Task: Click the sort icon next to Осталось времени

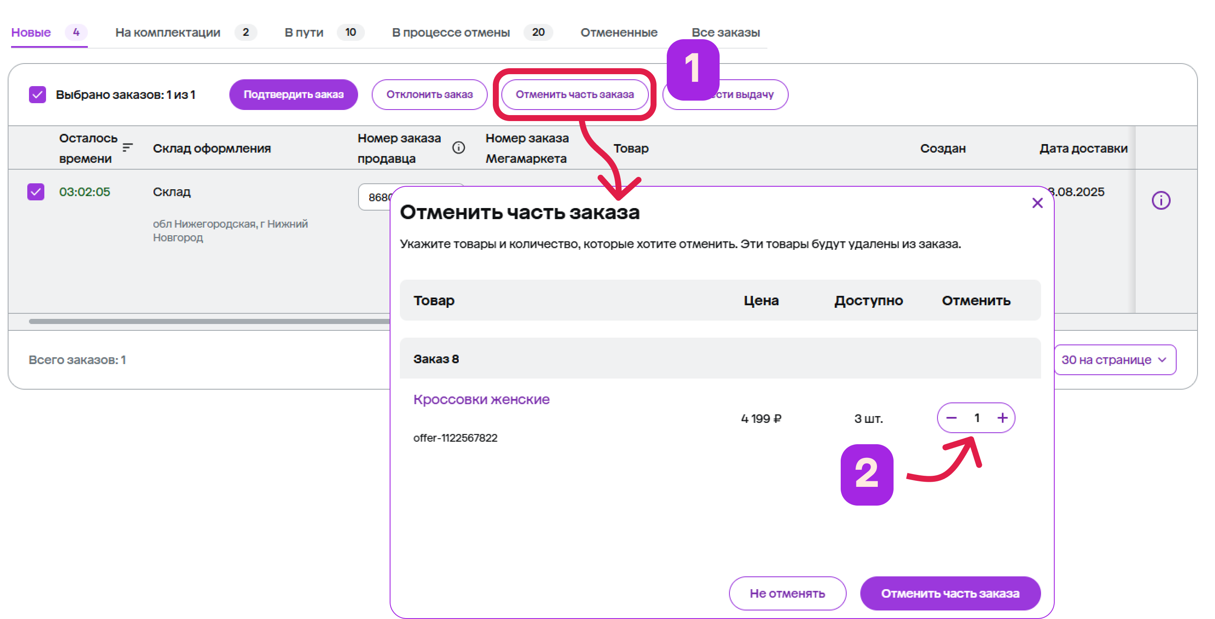Action: click(127, 148)
